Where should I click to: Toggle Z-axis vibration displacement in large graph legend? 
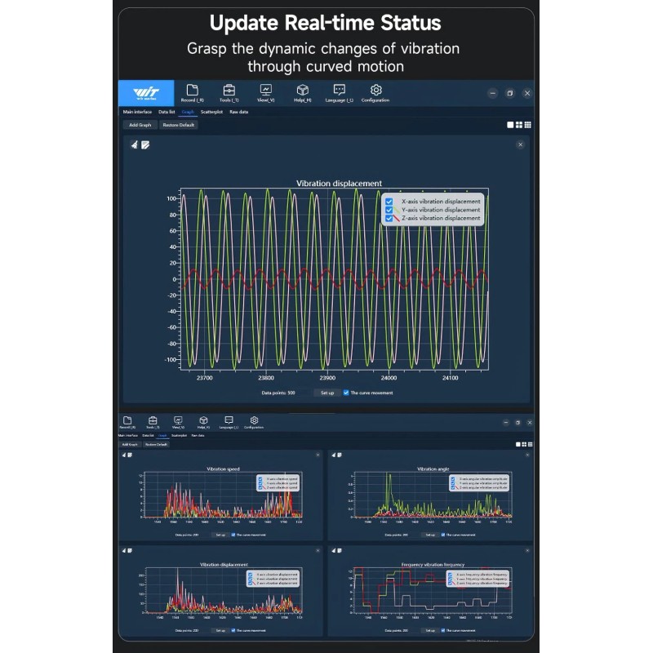[389, 218]
